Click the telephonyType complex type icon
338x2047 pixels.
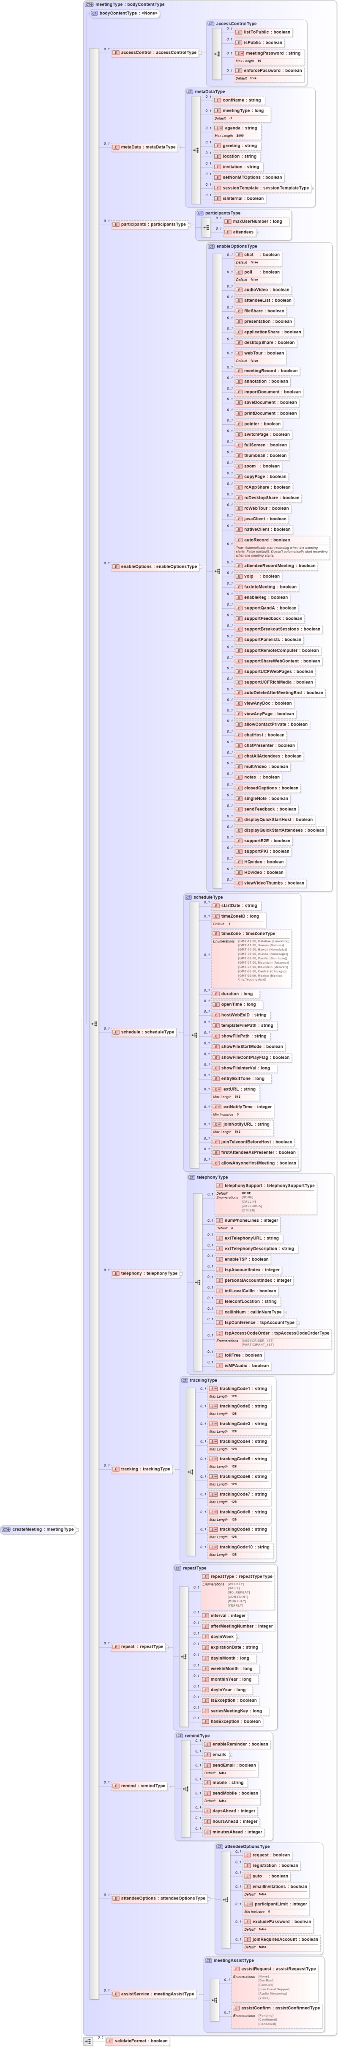(x=191, y=1177)
